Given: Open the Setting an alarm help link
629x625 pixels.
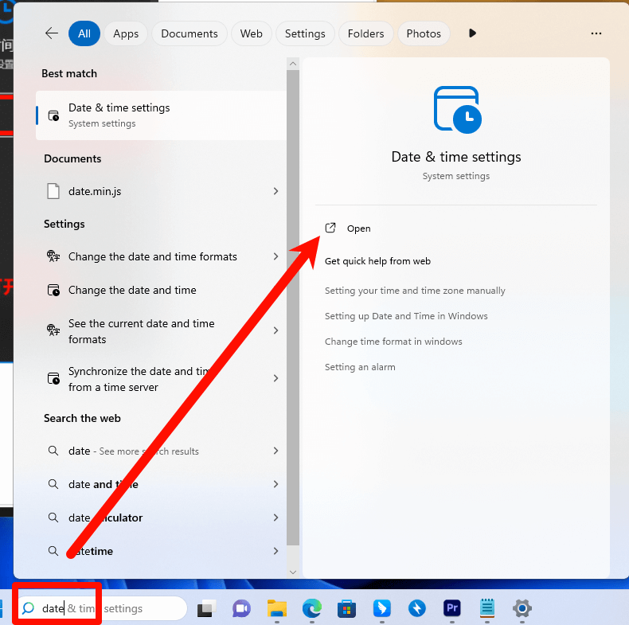Looking at the screenshot, I should [360, 367].
